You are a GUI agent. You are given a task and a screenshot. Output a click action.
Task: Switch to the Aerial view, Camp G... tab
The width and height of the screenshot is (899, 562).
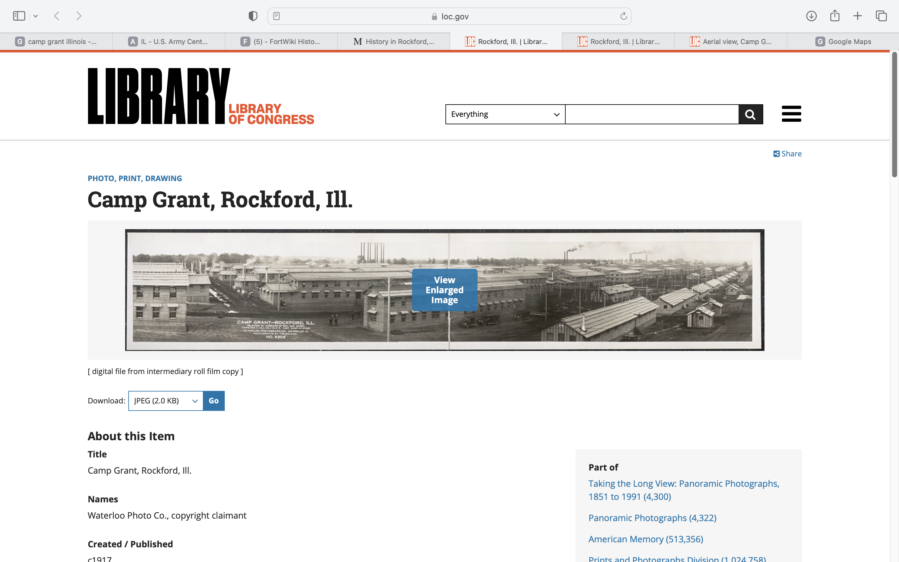click(x=730, y=42)
